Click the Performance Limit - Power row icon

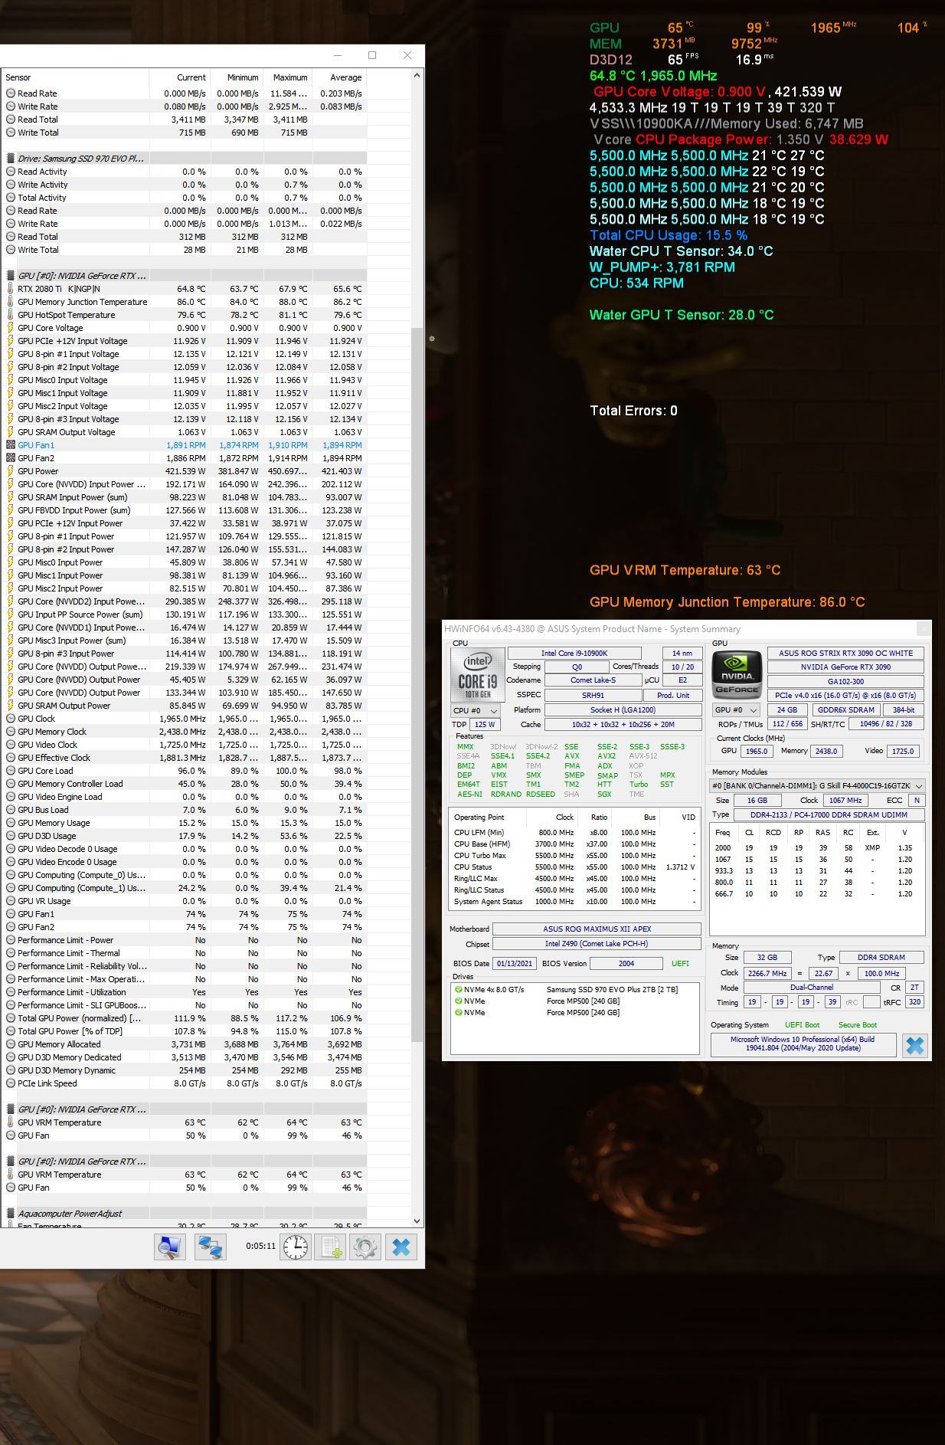(10, 940)
